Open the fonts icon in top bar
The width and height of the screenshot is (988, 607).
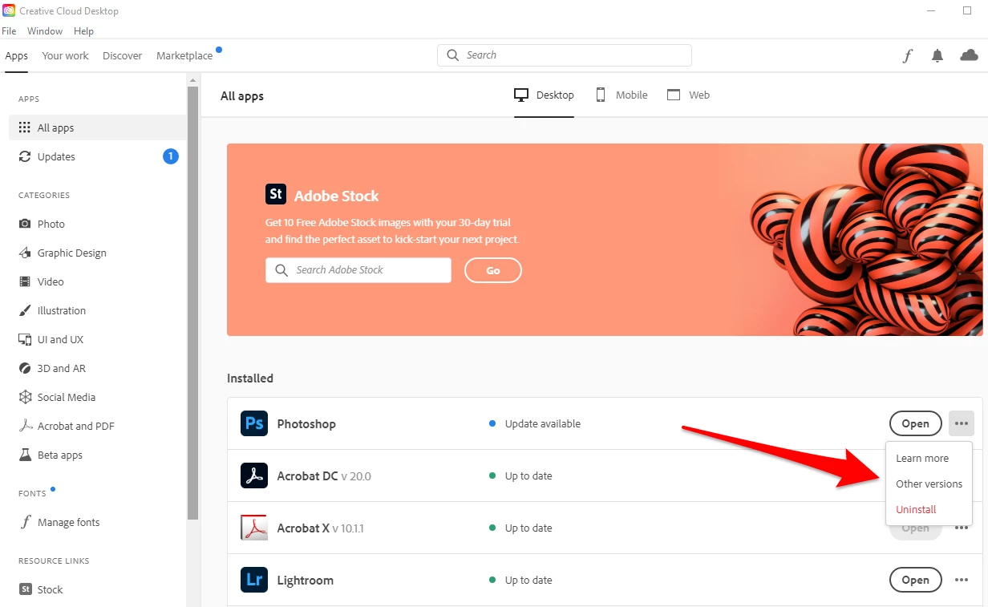coord(908,55)
